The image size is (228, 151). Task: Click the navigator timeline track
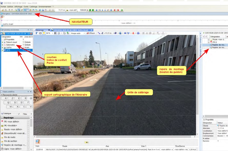[103, 20]
